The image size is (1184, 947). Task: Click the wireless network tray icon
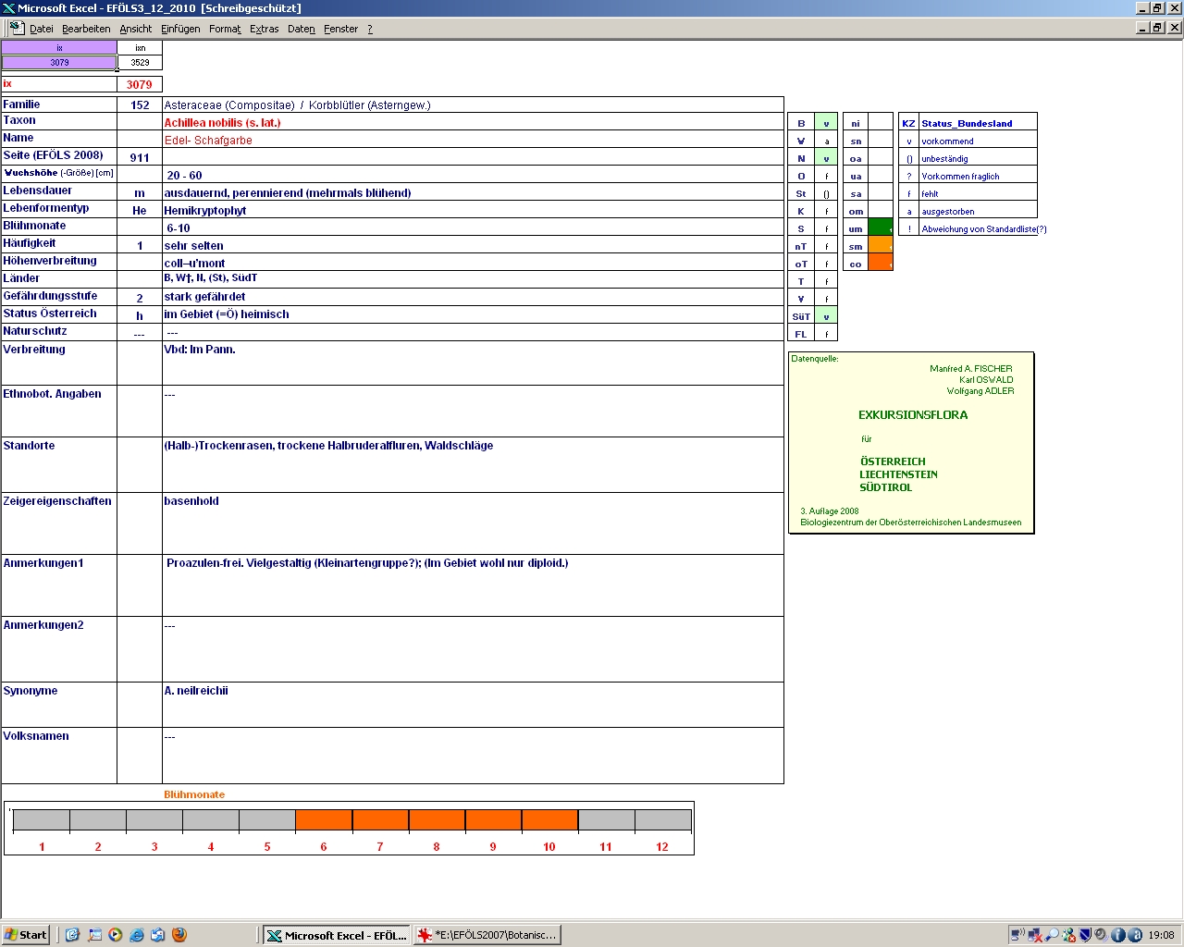[x=1017, y=935]
